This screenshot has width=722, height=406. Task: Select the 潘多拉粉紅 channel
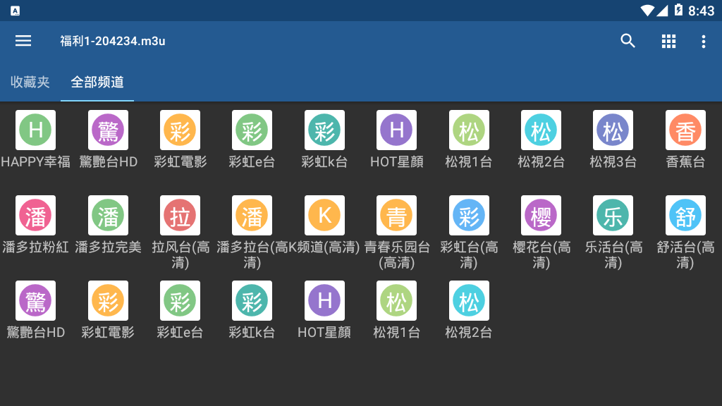click(x=36, y=216)
